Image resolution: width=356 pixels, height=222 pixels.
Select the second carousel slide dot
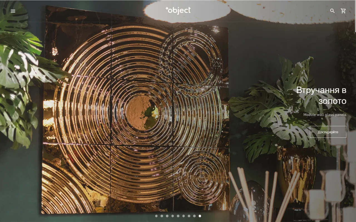pos(162,216)
